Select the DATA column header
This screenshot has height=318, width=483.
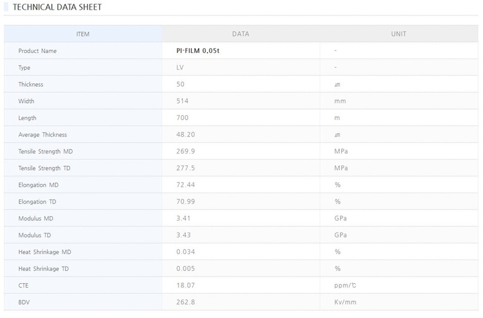240,34
